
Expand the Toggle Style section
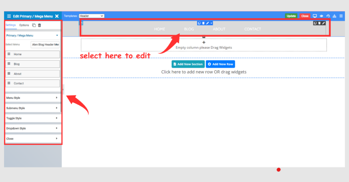point(33,118)
